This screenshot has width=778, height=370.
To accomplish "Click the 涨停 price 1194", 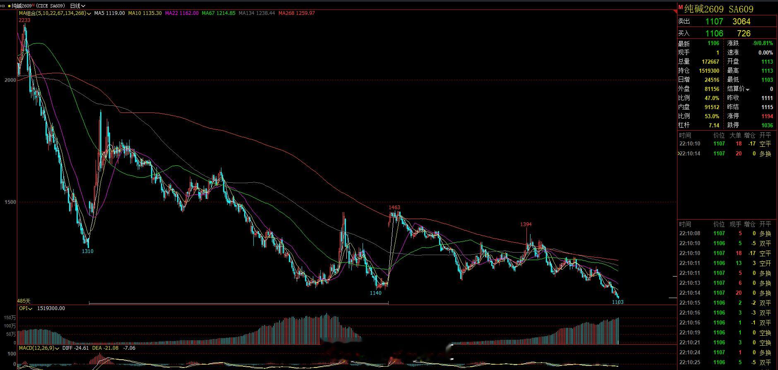I will tap(767, 116).
